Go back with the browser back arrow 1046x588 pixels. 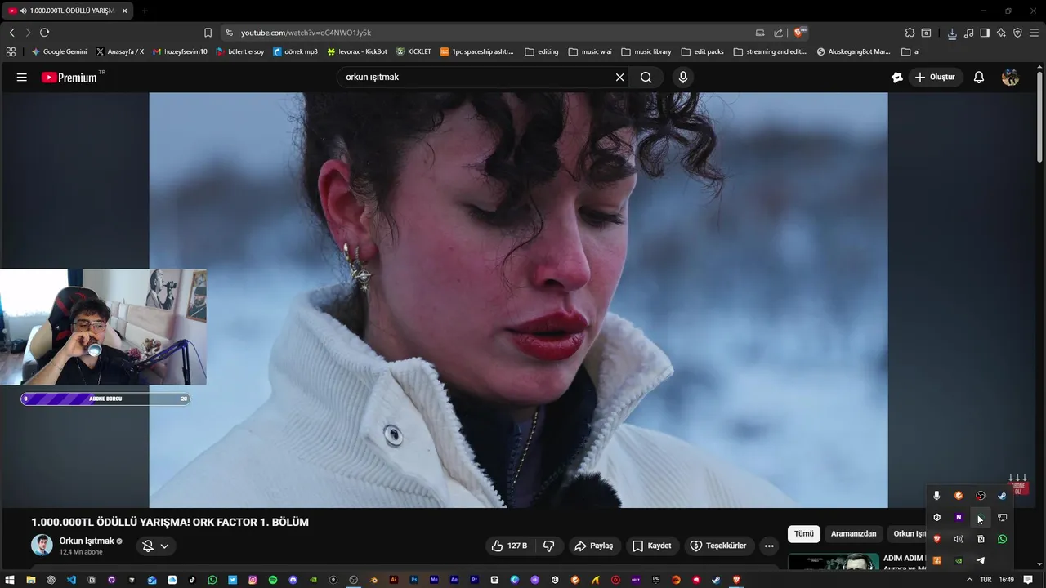point(11,33)
